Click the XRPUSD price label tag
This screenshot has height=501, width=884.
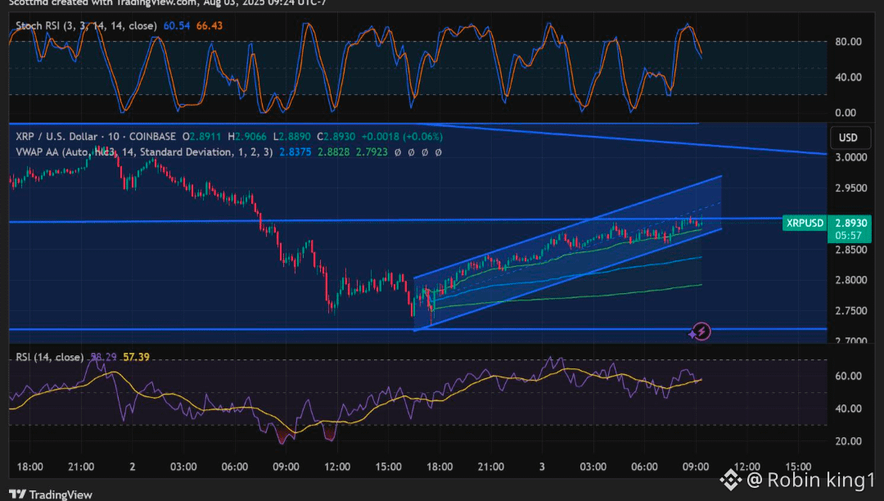point(805,223)
